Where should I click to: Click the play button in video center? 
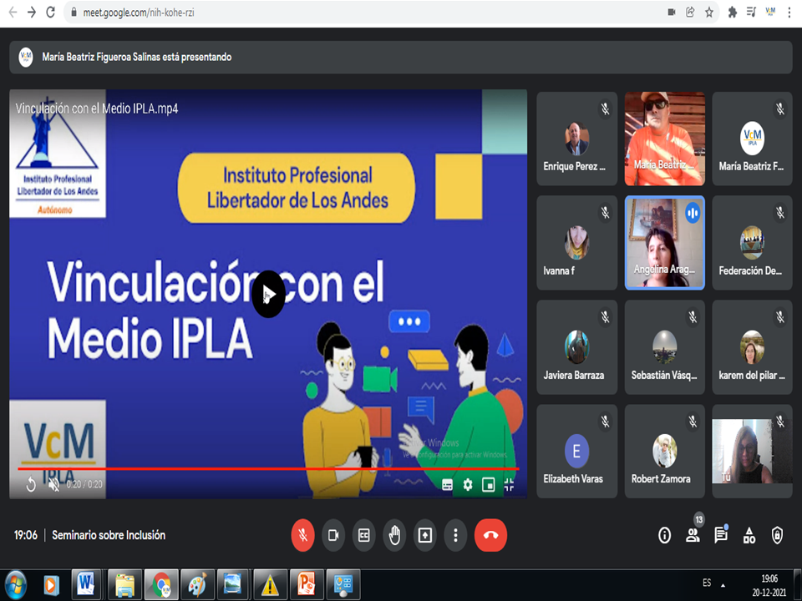(x=268, y=294)
